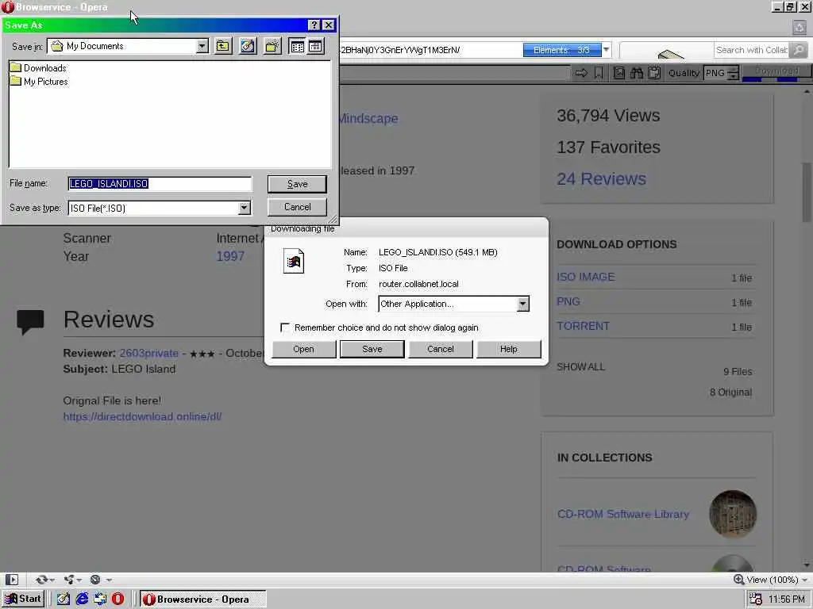Open the directdownload.online link
Image resolution: width=813 pixels, height=609 pixels.
tap(142, 416)
